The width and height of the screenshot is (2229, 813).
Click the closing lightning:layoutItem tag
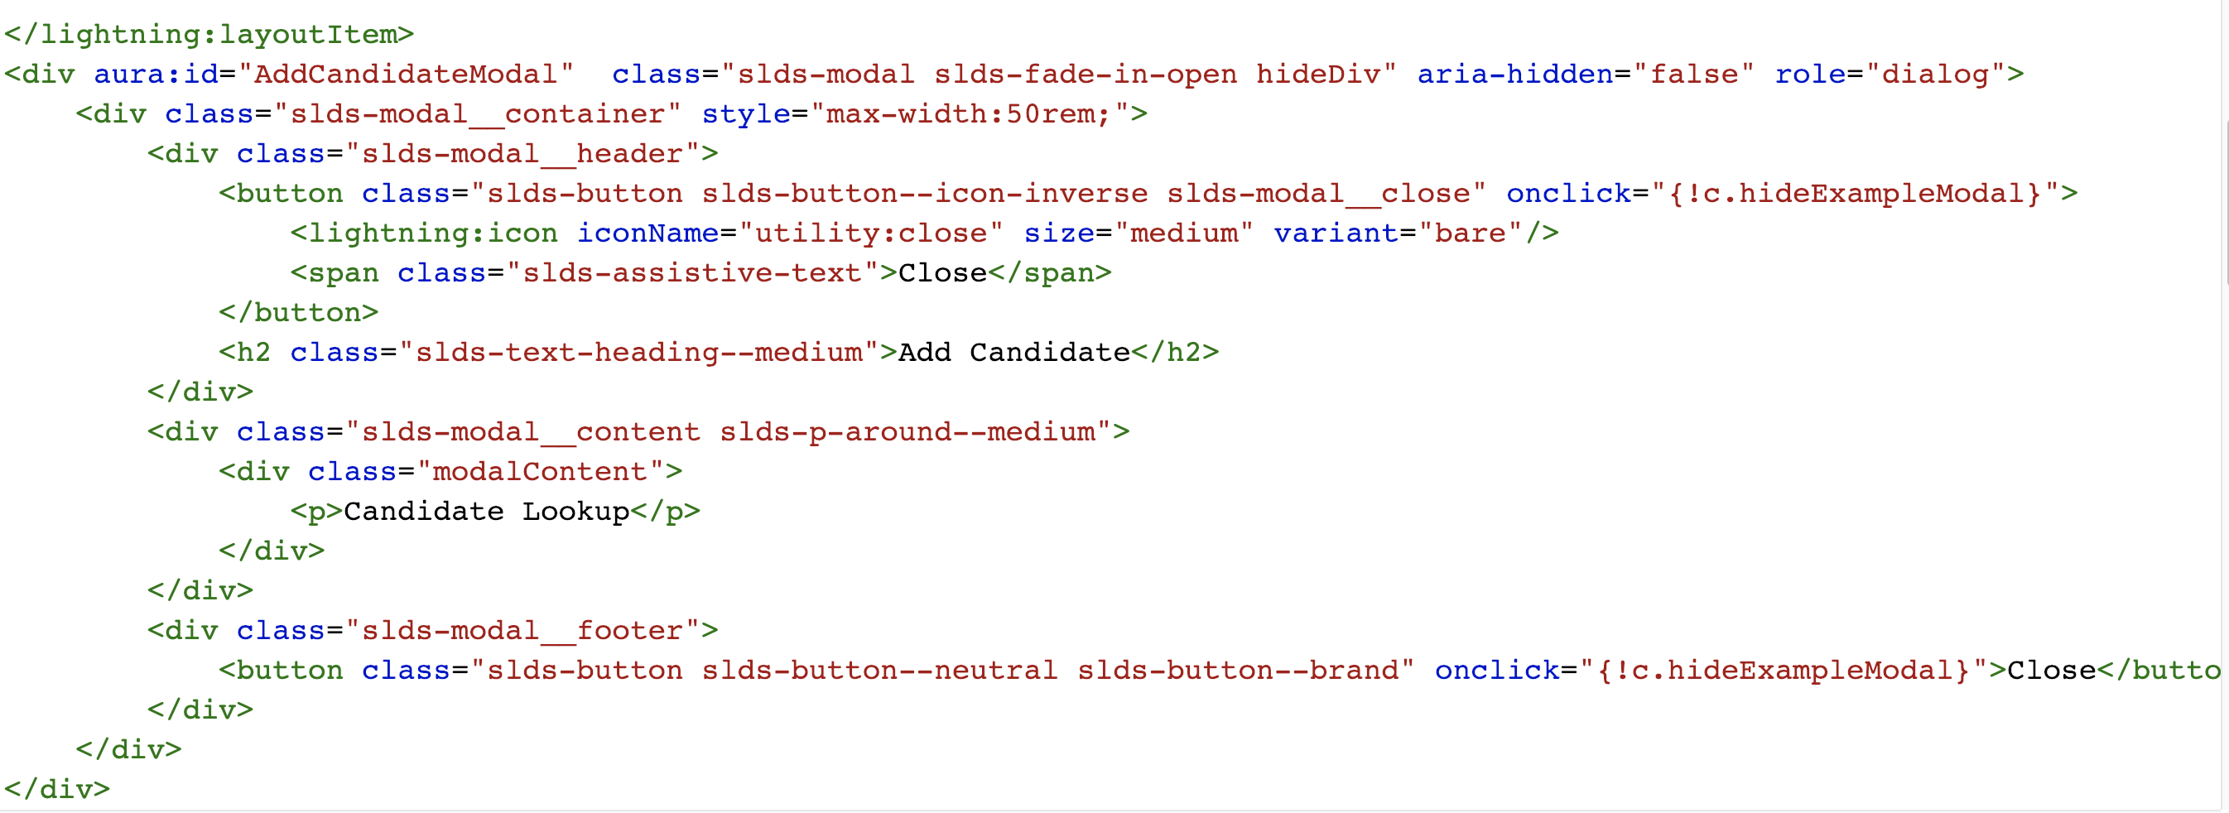tap(208, 34)
